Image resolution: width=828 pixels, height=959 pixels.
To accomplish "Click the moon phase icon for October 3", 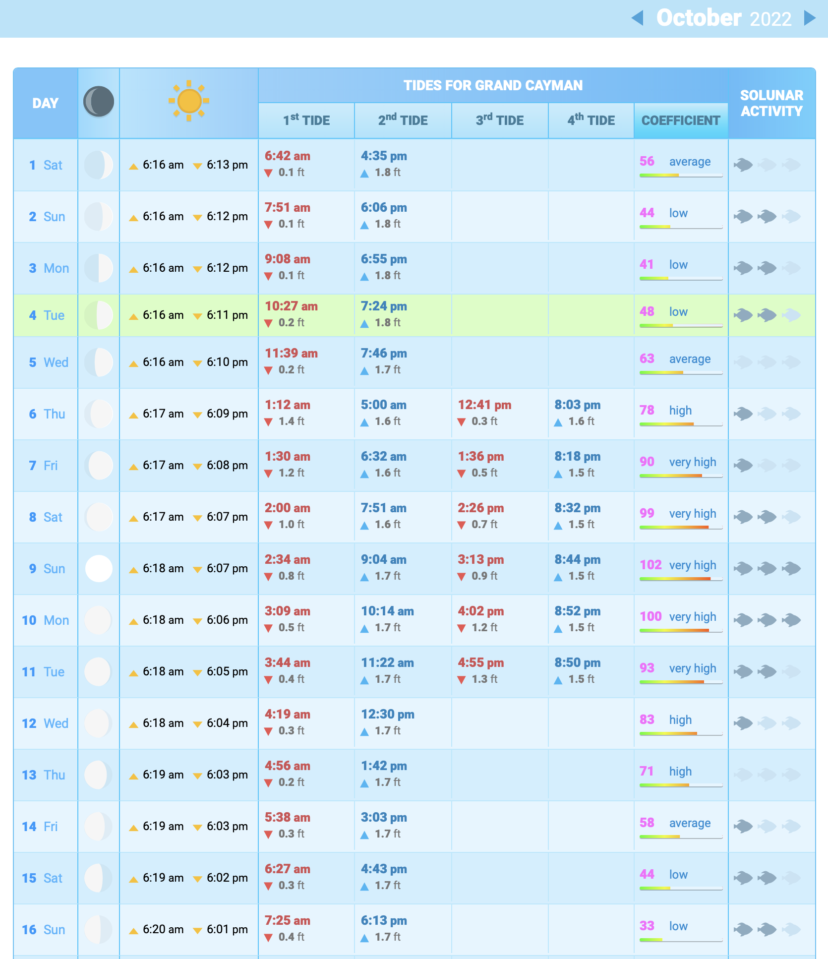I will (x=99, y=268).
